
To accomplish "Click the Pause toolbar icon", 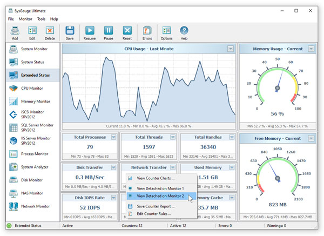I will click(x=109, y=30).
